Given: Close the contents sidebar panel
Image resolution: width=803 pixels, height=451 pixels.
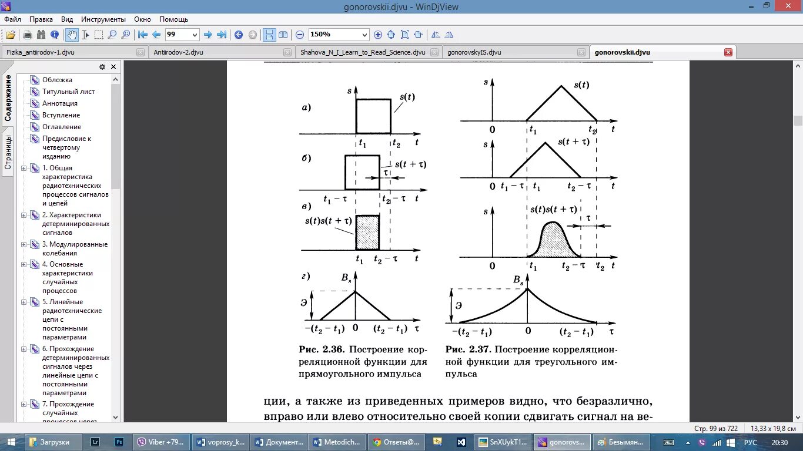Looking at the screenshot, I should (x=113, y=67).
